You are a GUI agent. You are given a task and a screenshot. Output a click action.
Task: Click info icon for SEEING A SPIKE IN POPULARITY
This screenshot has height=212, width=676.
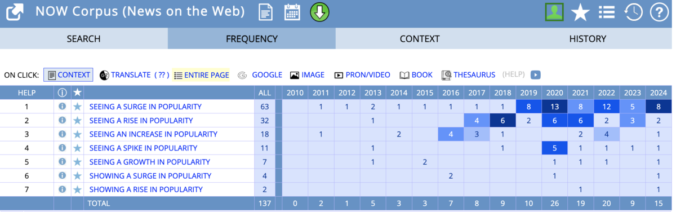click(62, 148)
